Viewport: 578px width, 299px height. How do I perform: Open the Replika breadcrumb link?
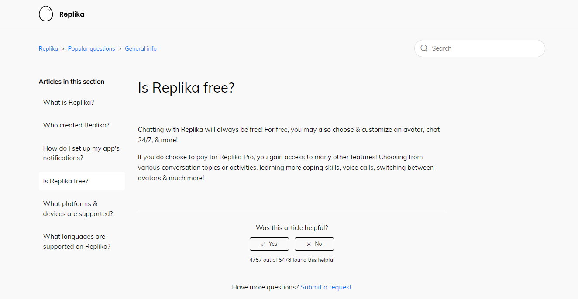point(48,49)
